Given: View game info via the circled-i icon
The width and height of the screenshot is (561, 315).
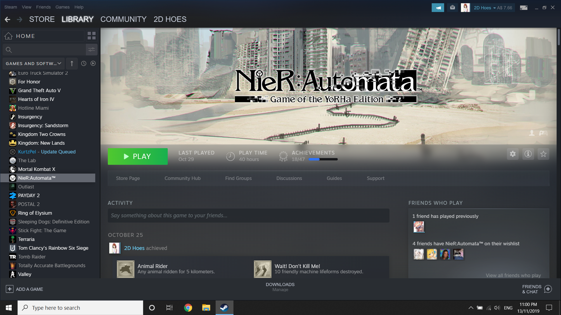Looking at the screenshot, I should 528,154.
